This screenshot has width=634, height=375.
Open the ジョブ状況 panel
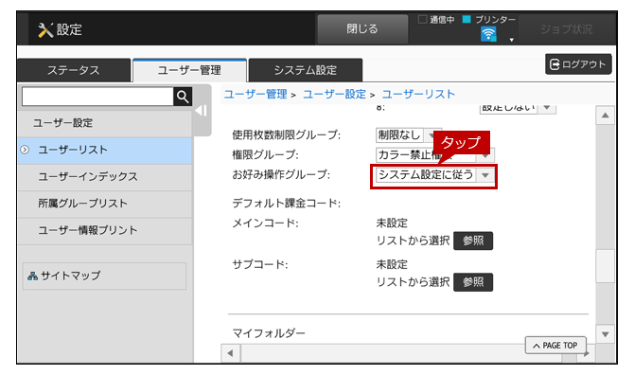566,29
